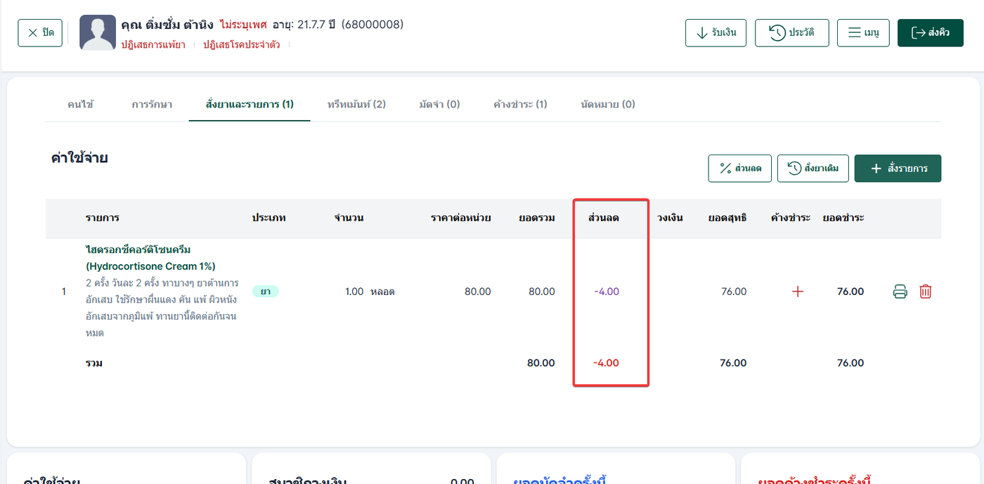Image resolution: width=984 pixels, height=484 pixels.
Task: Click the printer icon in medication row
Action: (900, 292)
